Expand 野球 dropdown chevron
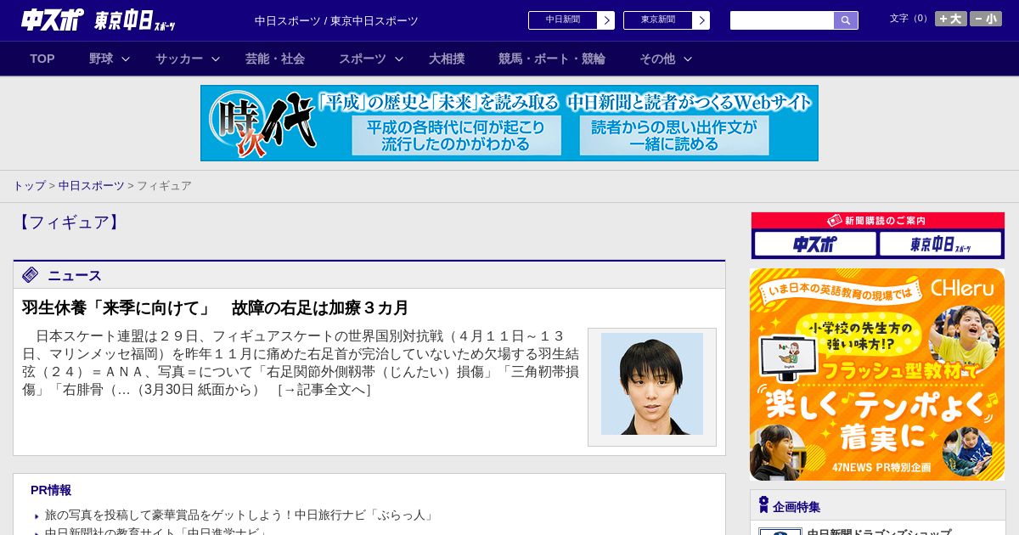The width and height of the screenshot is (1019, 535). tap(126, 59)
